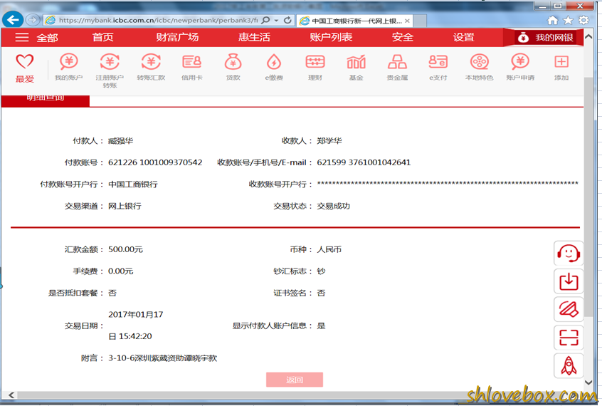Click remark 3-10-6深圳紫葳资助谭晓宇款
Viewport: 602px width, 406px height.
[163, 358]
